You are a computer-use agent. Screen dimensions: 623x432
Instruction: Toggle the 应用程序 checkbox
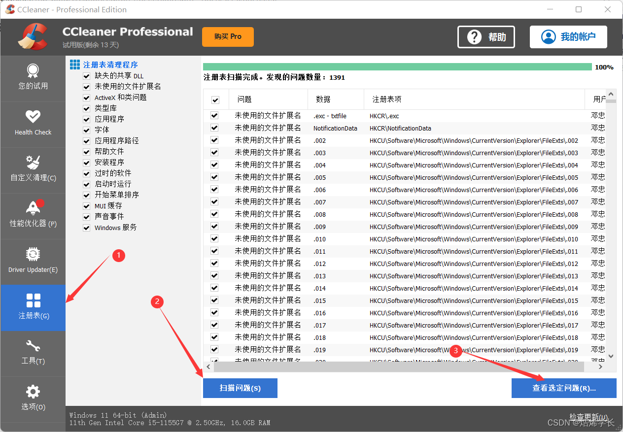pos(87,119)
